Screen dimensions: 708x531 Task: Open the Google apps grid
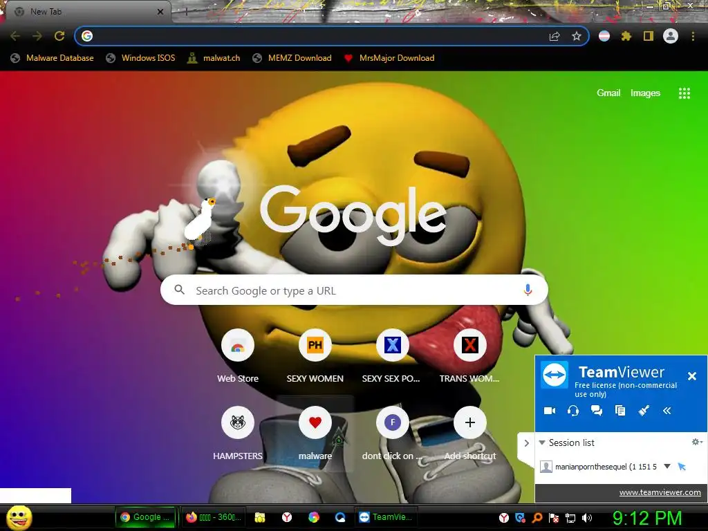684,93
